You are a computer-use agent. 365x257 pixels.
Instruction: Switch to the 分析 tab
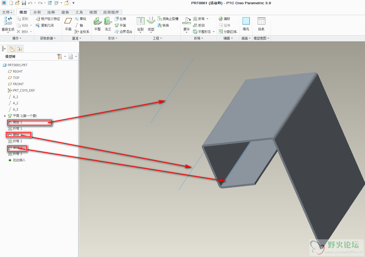(x=37, y=12)
